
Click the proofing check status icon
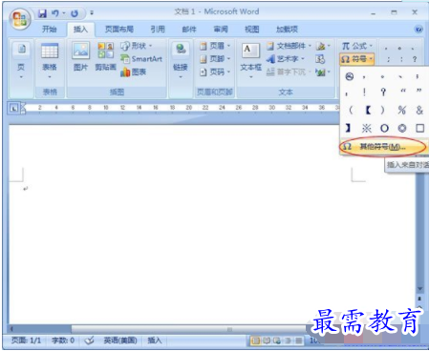[89, 341]
